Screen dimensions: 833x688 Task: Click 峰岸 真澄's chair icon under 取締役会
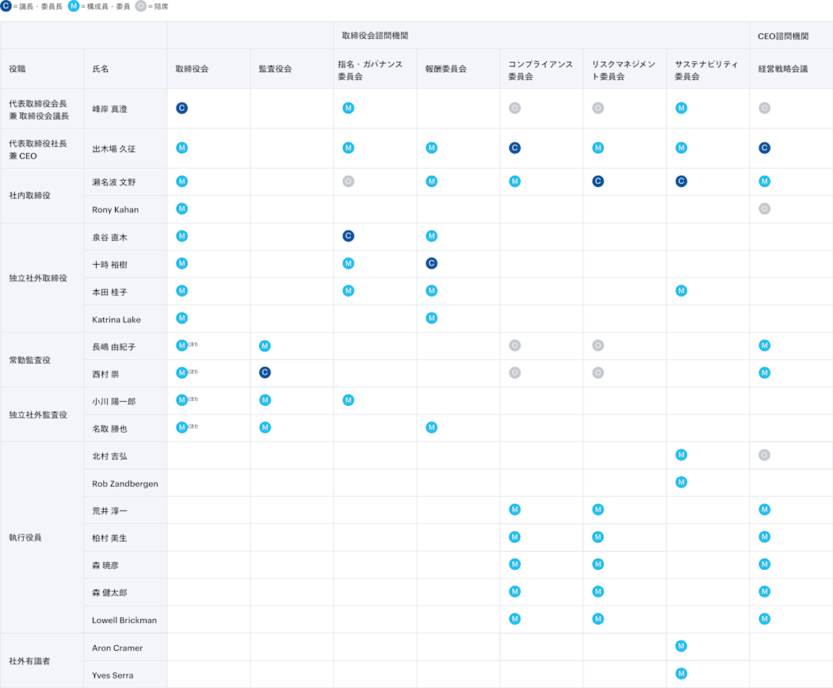pos(182,108)
